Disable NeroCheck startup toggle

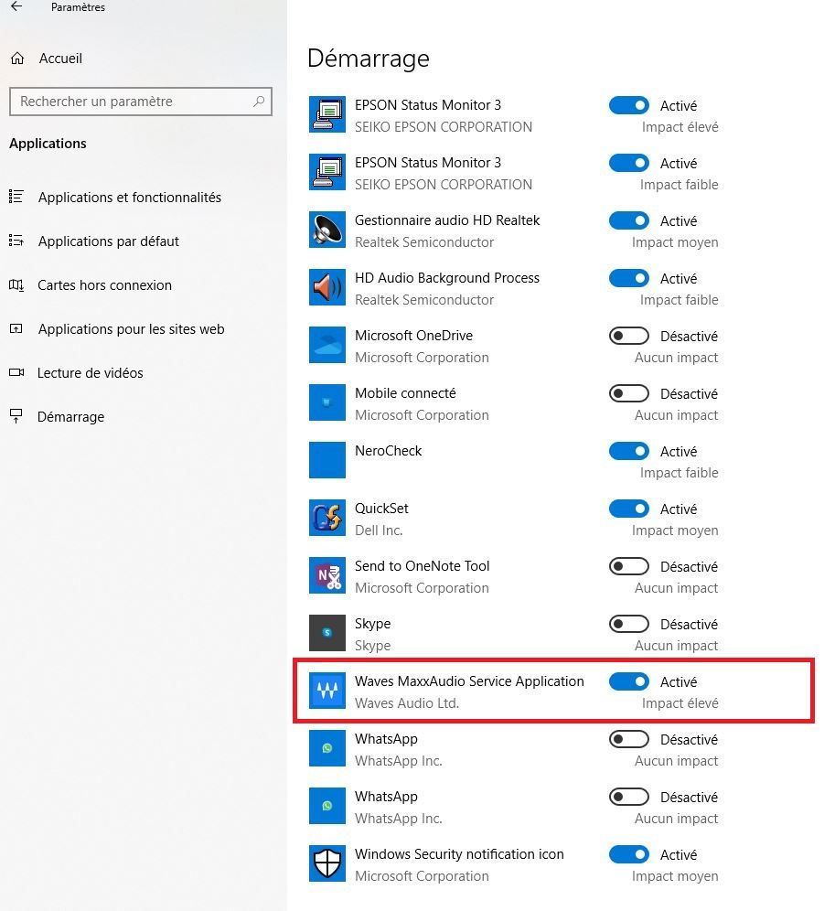[628, 451]
